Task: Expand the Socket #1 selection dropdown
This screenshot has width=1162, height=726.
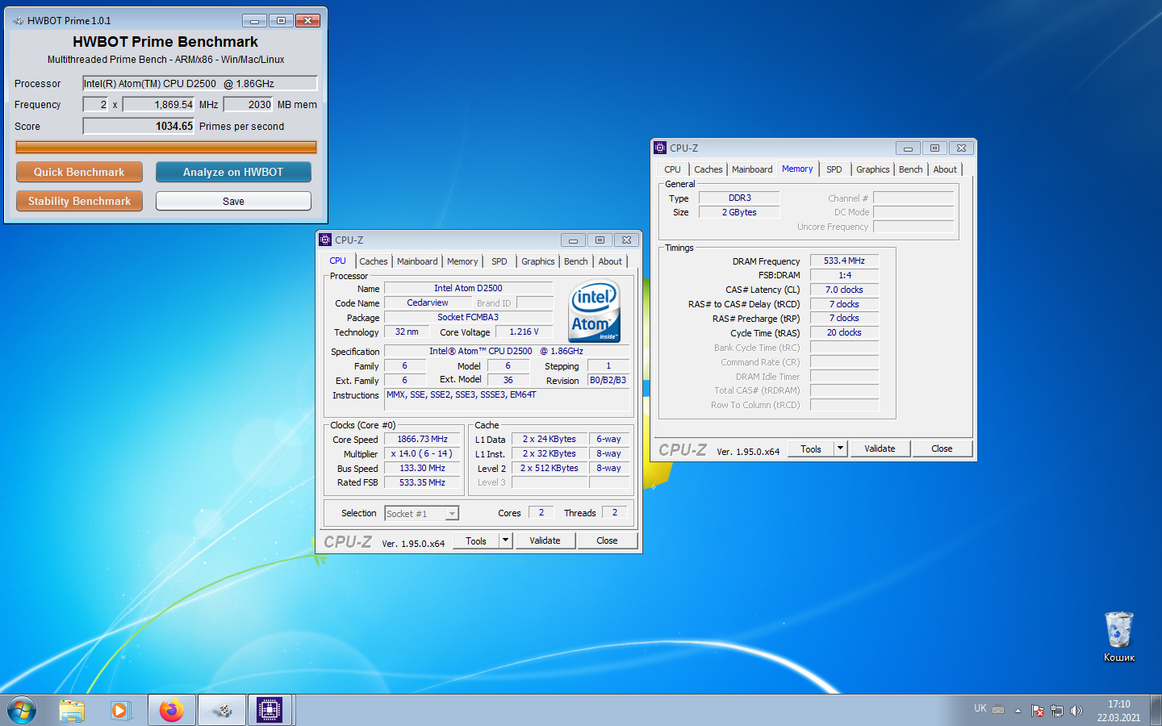Action: [452, 513]
